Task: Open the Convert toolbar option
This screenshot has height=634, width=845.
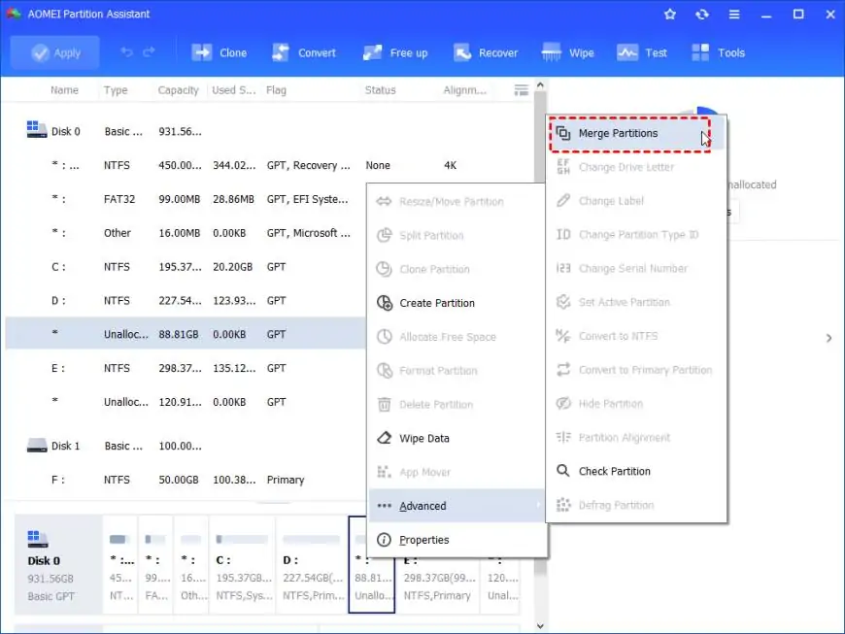Action: click(303, 52)
